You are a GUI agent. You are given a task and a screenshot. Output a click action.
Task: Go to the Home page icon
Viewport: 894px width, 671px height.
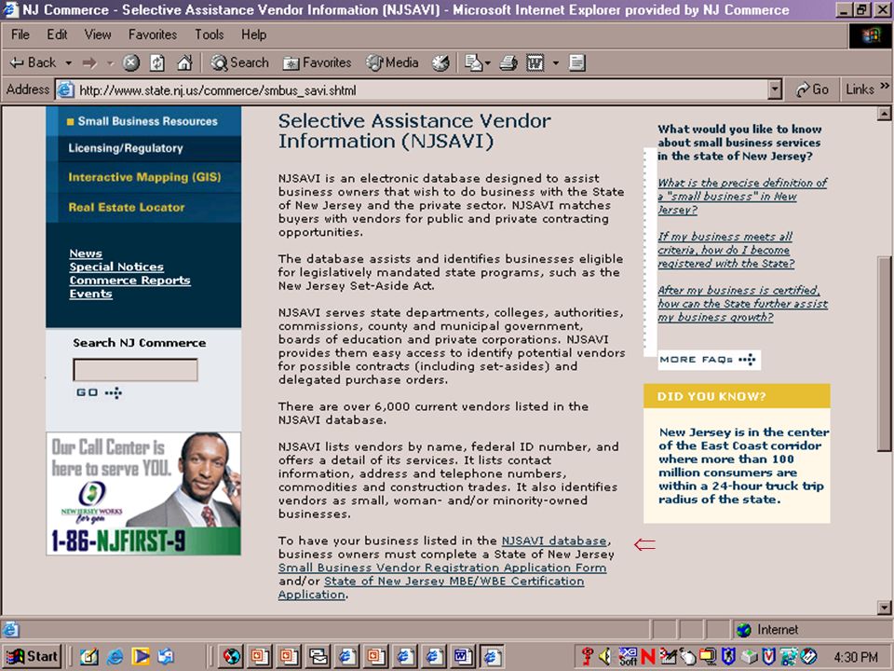184,62
